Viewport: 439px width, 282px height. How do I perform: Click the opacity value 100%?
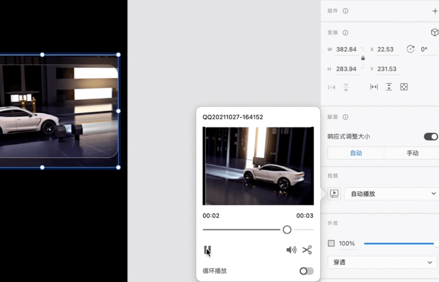point(347,244)
